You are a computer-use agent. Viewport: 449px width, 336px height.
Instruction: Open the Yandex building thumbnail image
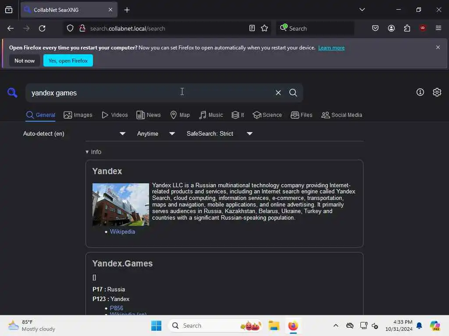[121, 205]
